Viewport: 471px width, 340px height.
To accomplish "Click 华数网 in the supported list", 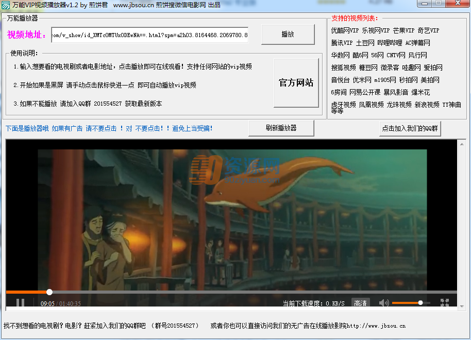I will click(x=340, y=55).
